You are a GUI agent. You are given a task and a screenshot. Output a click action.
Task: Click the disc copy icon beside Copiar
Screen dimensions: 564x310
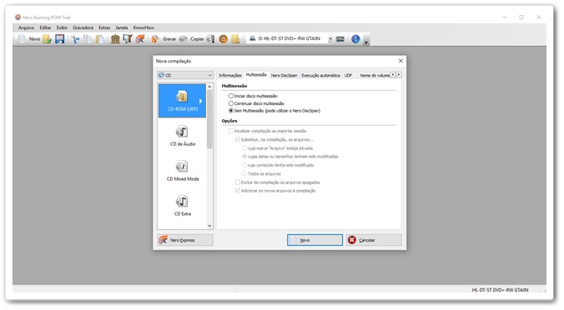pyautogui.click(x=183, y=39)
